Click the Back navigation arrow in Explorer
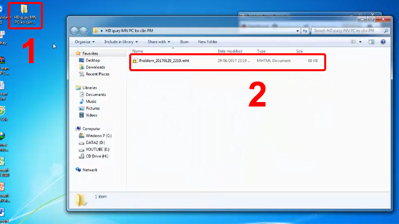This screenshot has height=224, width=399. (75, 31)
